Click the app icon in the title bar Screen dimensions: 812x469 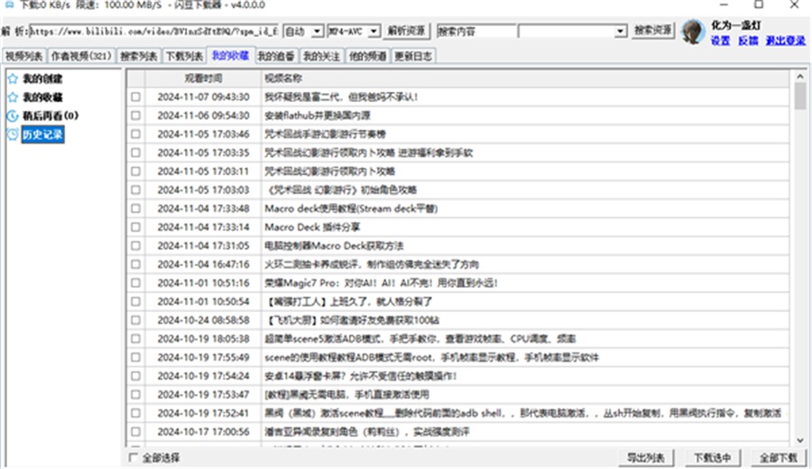pos(8,5)
